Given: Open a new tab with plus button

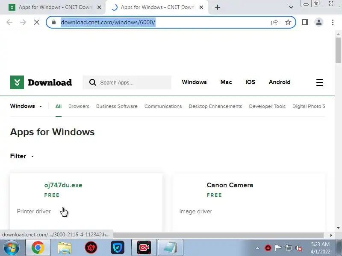Looking at the screenshot, I should coord(218,7).
